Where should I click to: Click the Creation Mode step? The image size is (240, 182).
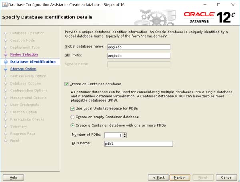(x=23, y=40)
